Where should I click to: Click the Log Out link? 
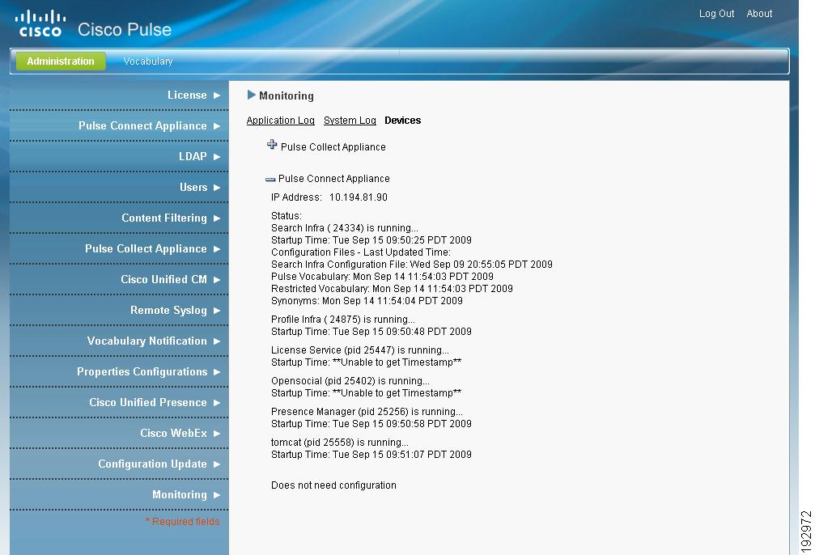715,13
